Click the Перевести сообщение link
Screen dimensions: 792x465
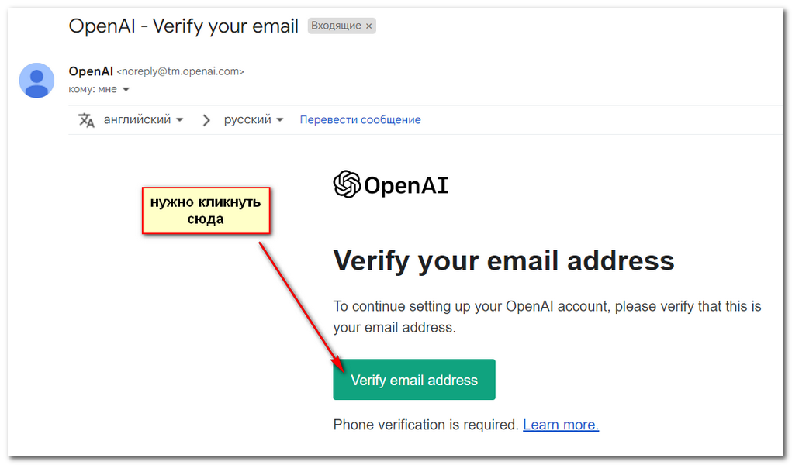pyautogui.click(x=360, y=119)
